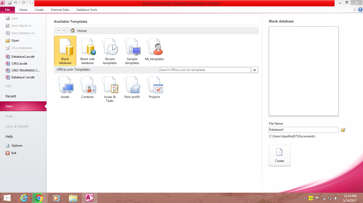
Task: Click the blank database preview thumbnail
Action: [303, 71]
